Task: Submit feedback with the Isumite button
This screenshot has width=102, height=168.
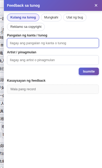Action: click(89, 71)
